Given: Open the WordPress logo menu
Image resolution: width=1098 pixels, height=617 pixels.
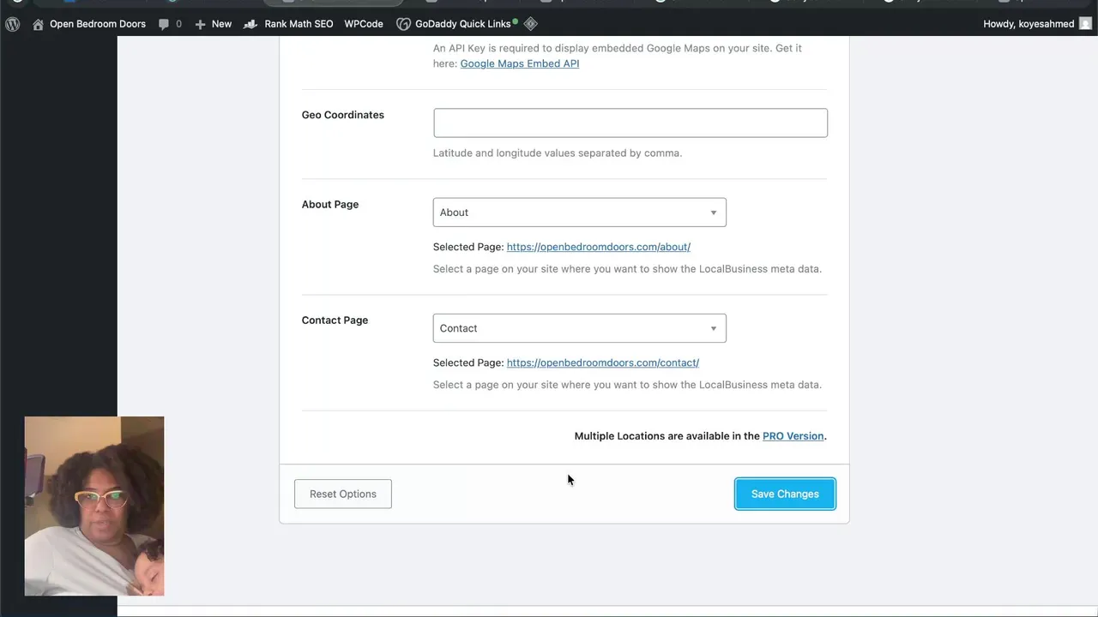Looking at the screenshot, I should (x=12, y=24).
